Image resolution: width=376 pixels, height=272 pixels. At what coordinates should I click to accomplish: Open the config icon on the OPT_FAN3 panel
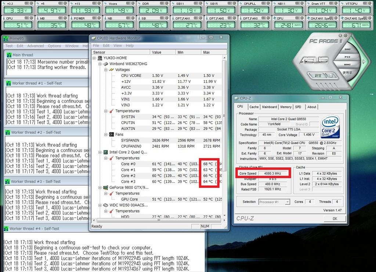tap(264, 18)
